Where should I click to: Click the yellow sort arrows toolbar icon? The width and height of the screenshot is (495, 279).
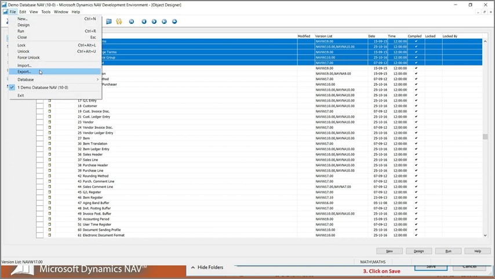[x=119, y=21]
